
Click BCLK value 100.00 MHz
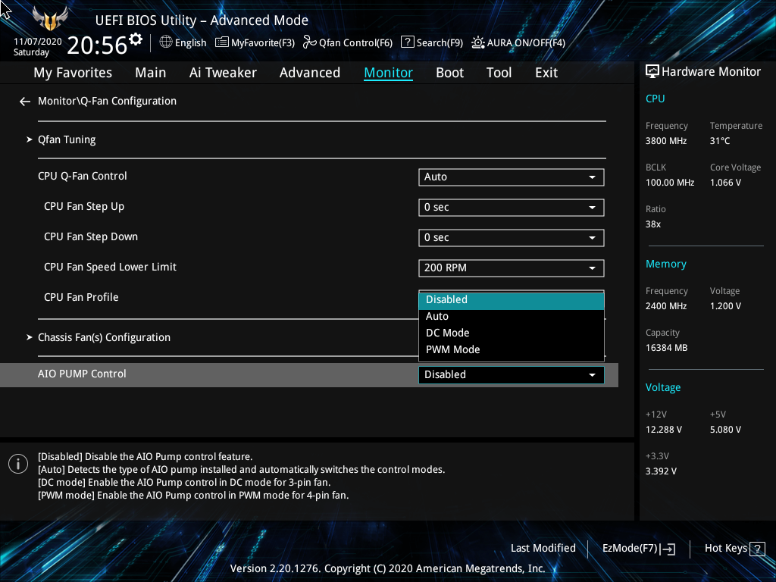pos(670,183)
